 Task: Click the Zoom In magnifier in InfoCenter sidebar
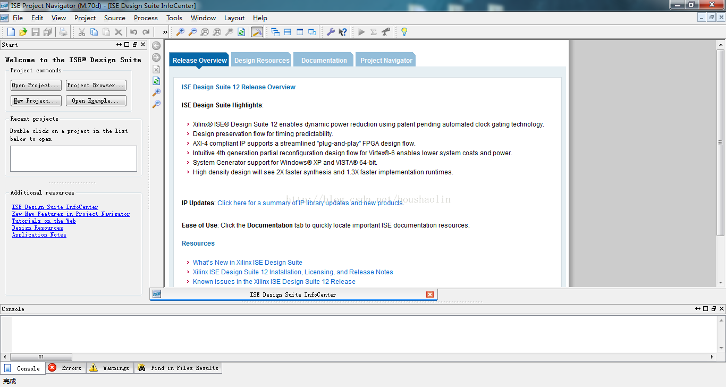[156, 92]
